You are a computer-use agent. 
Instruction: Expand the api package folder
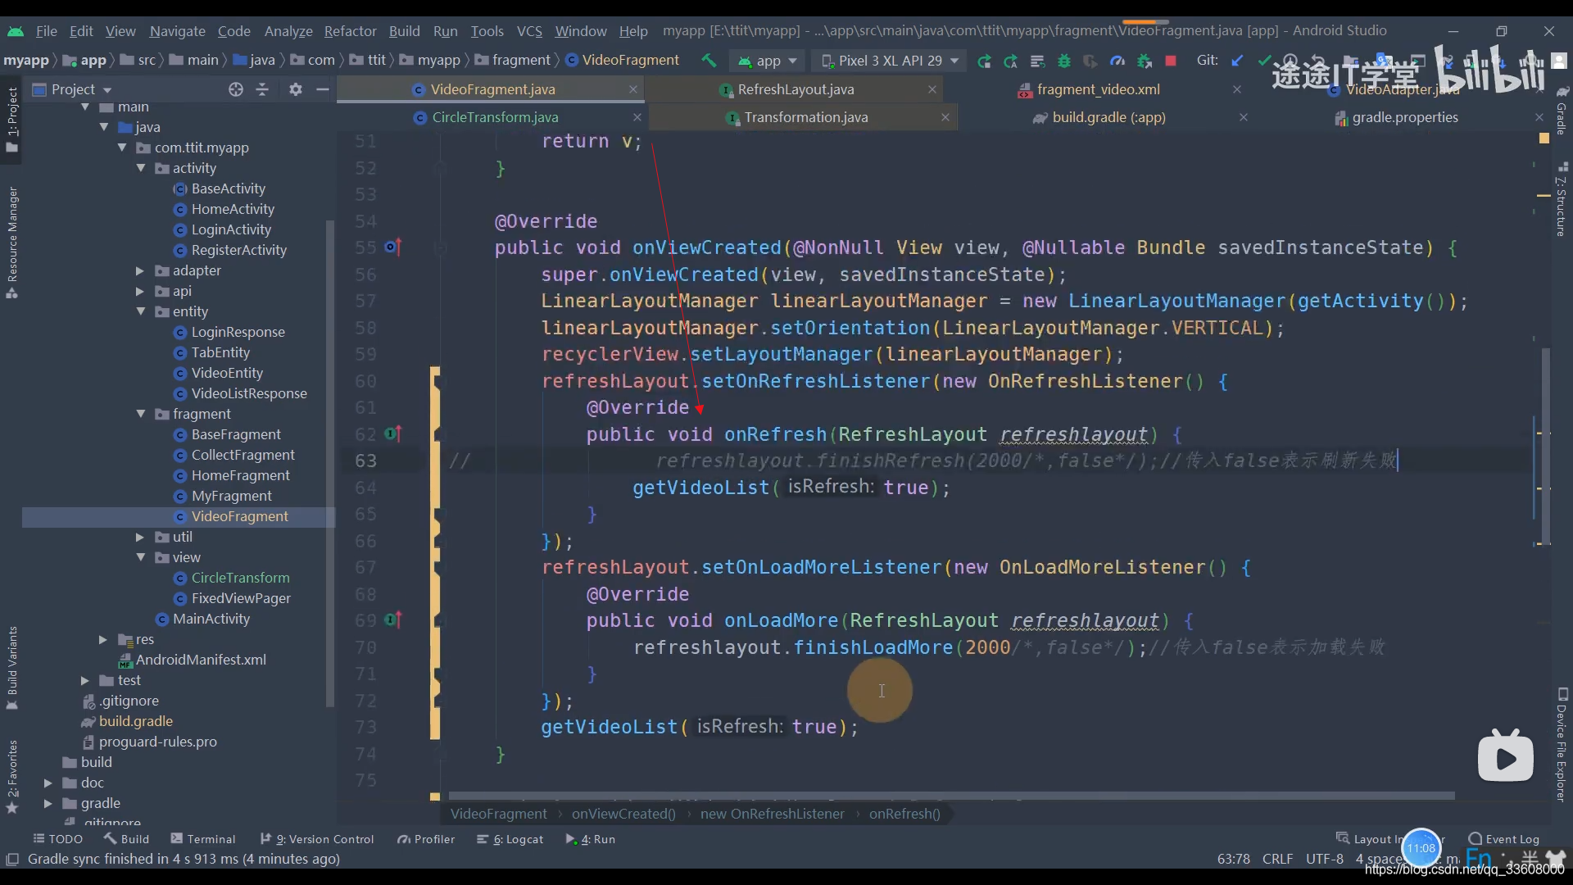click(140, 291)
